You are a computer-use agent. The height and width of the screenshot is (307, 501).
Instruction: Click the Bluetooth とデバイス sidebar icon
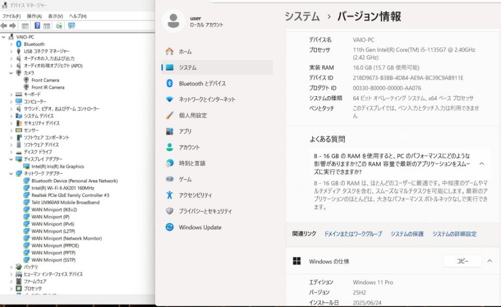click(x=170, y=83)
